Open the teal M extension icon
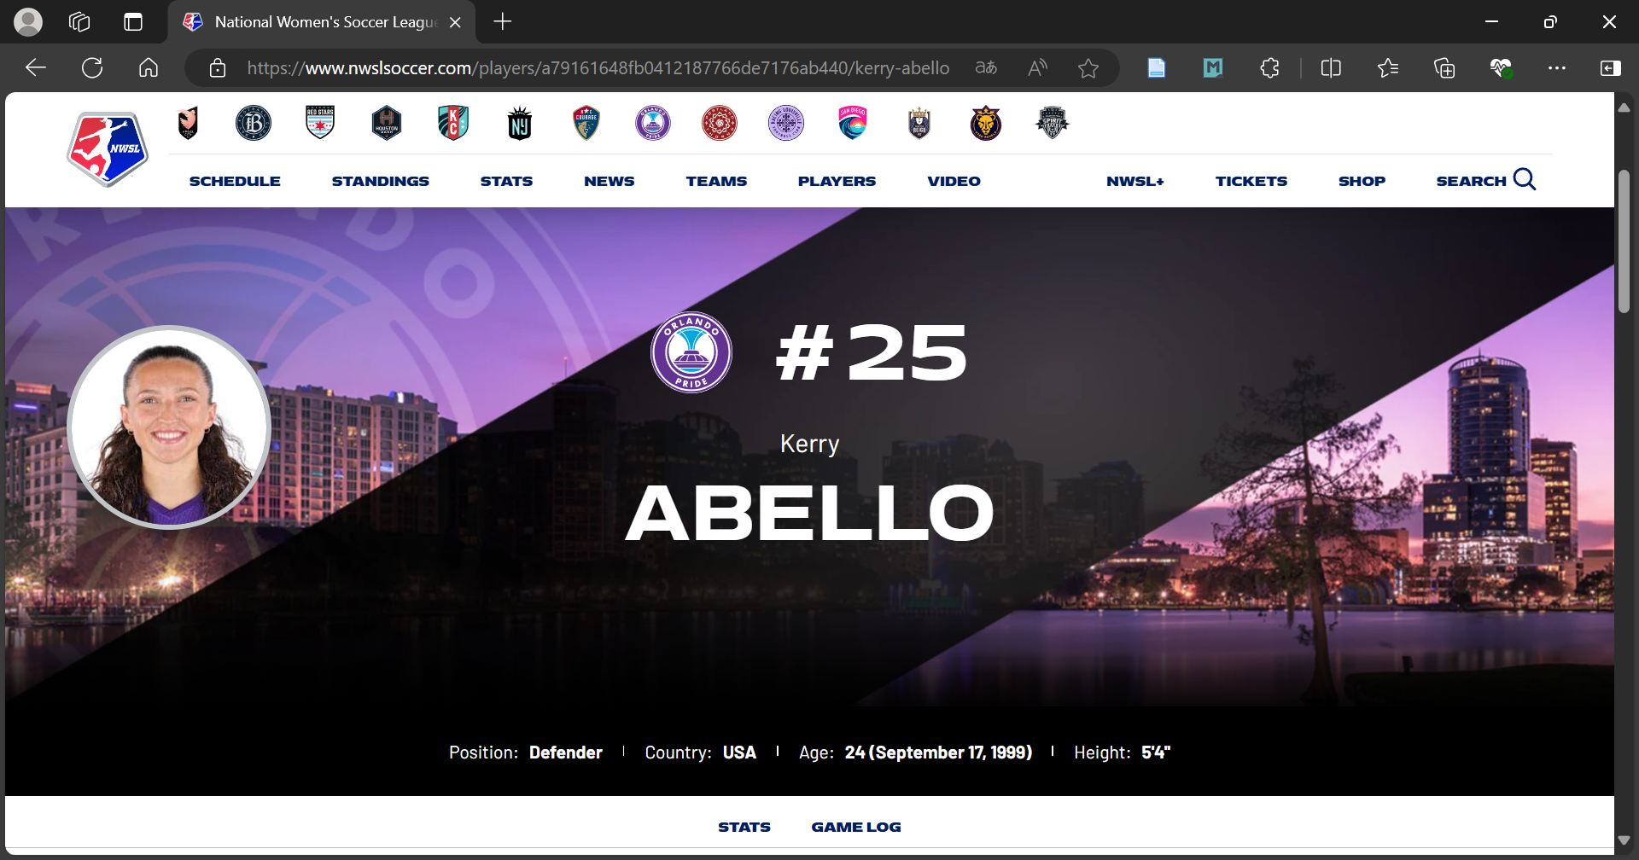This screenshot has width=1639, height=860. 1213,67
